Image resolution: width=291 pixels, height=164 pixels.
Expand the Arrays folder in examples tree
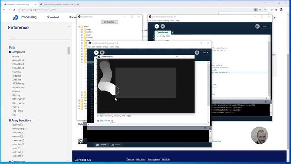pyautogui.click(x=82, y=29)
